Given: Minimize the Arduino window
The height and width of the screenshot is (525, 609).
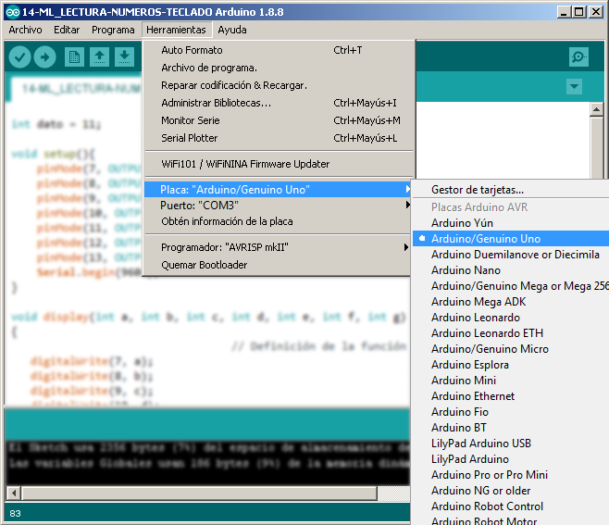Looking at the screenshot, I should (563, 12).
